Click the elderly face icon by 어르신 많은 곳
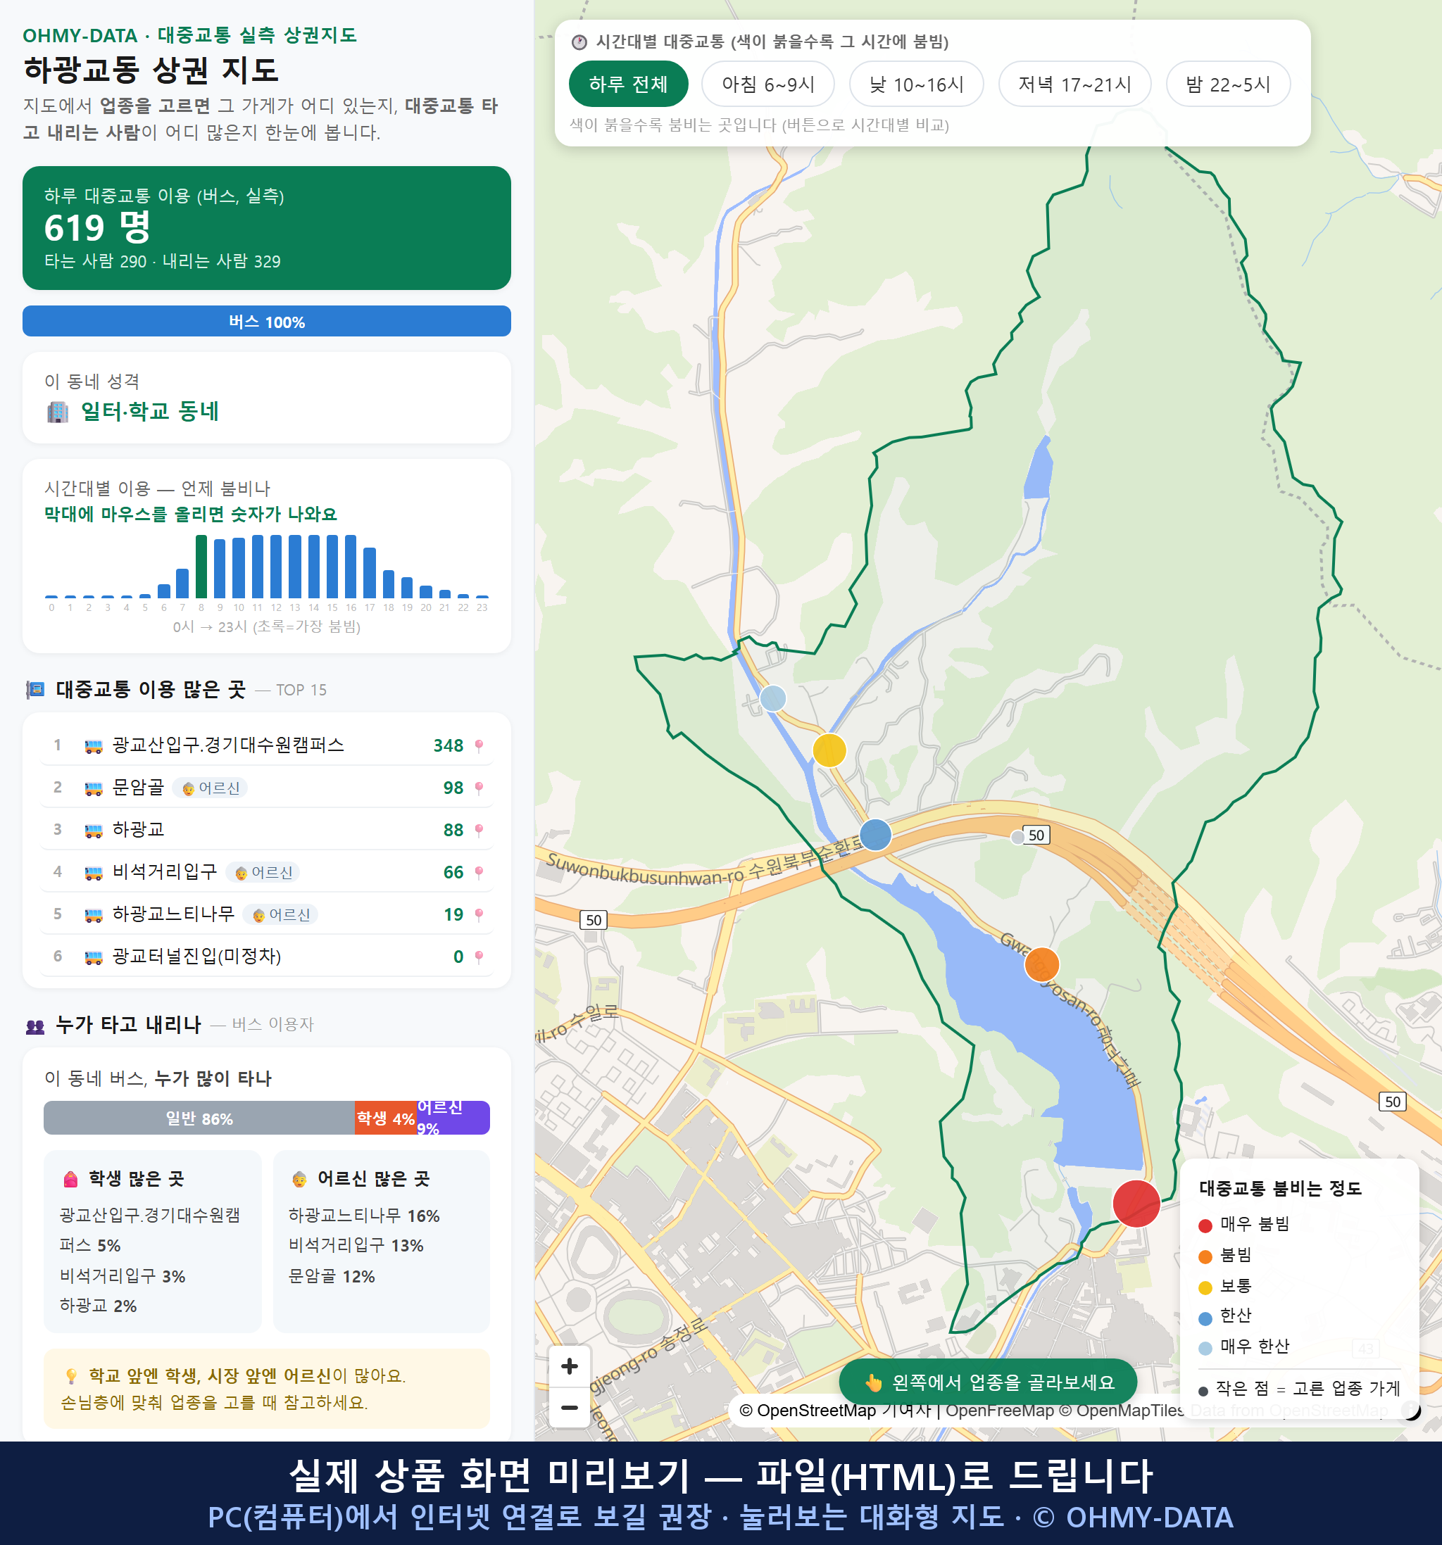The width and height of the screenshot is (1442, 1545). (299, 1179)
